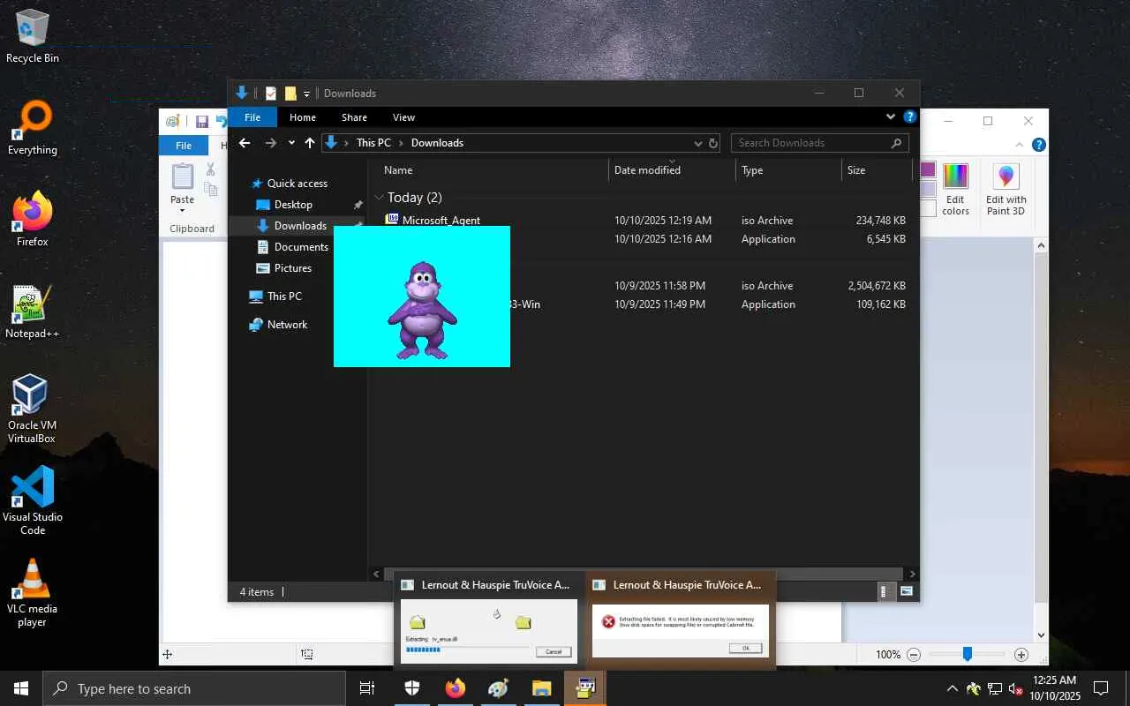This screenshot has width=1130, height=706.
Task: Show hidden system tray icons
Action: (952, 688)
